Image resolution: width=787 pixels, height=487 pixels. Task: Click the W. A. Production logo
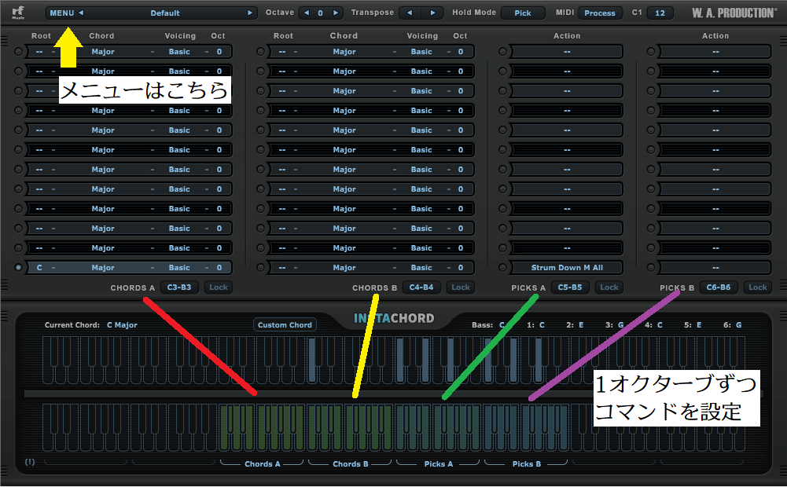(x=733, y=13)
